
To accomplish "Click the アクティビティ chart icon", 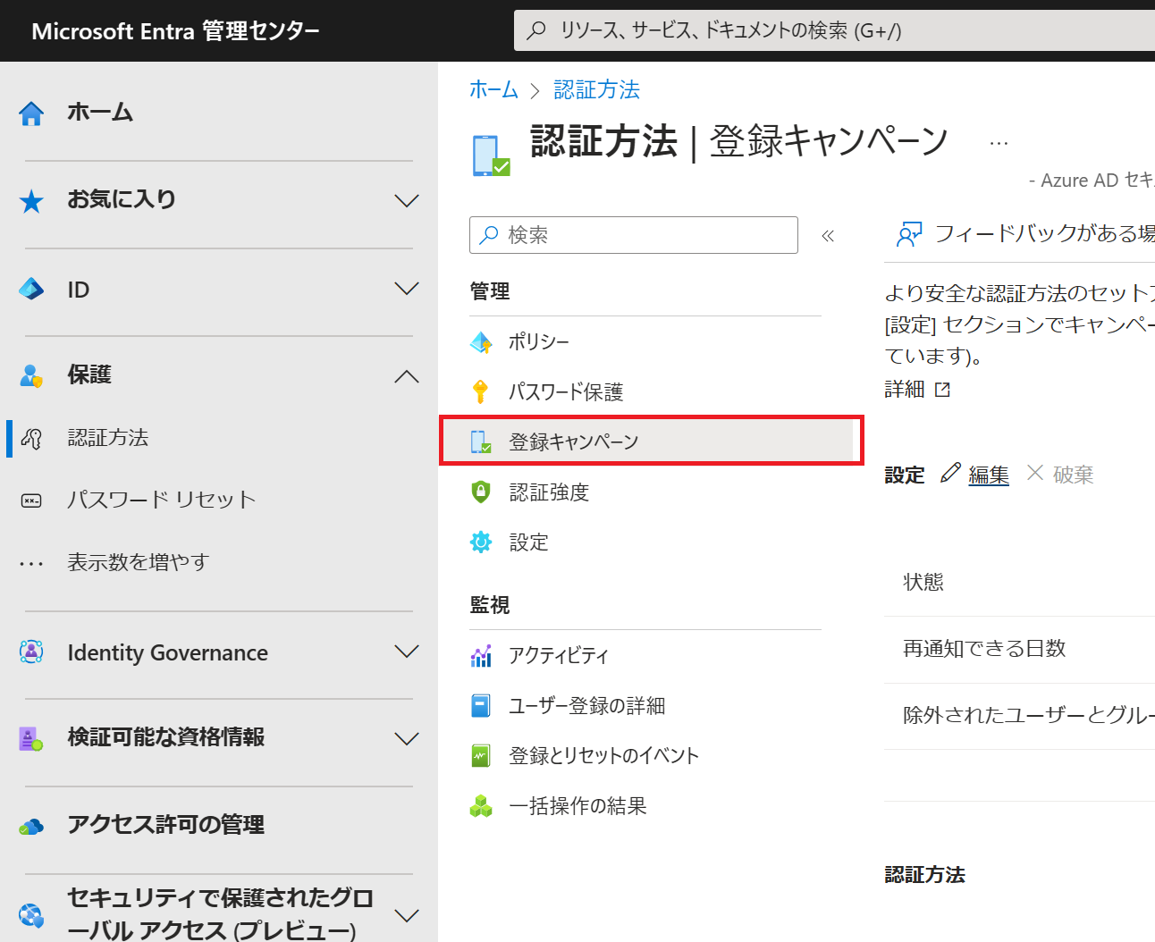I will (x=481, y=656).
